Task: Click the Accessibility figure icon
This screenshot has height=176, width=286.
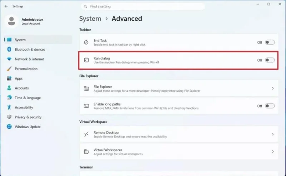Action: pyautogui.click(x=9, y=107)
